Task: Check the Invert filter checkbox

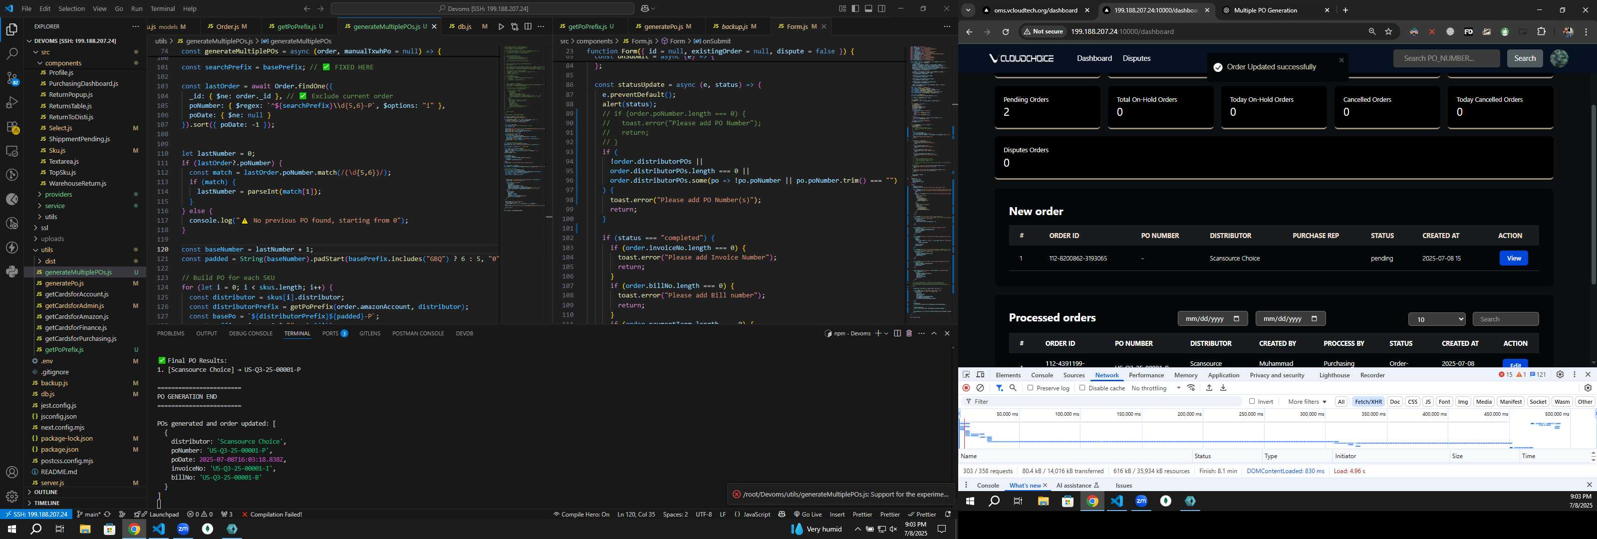Action: tap(1252, 401)
